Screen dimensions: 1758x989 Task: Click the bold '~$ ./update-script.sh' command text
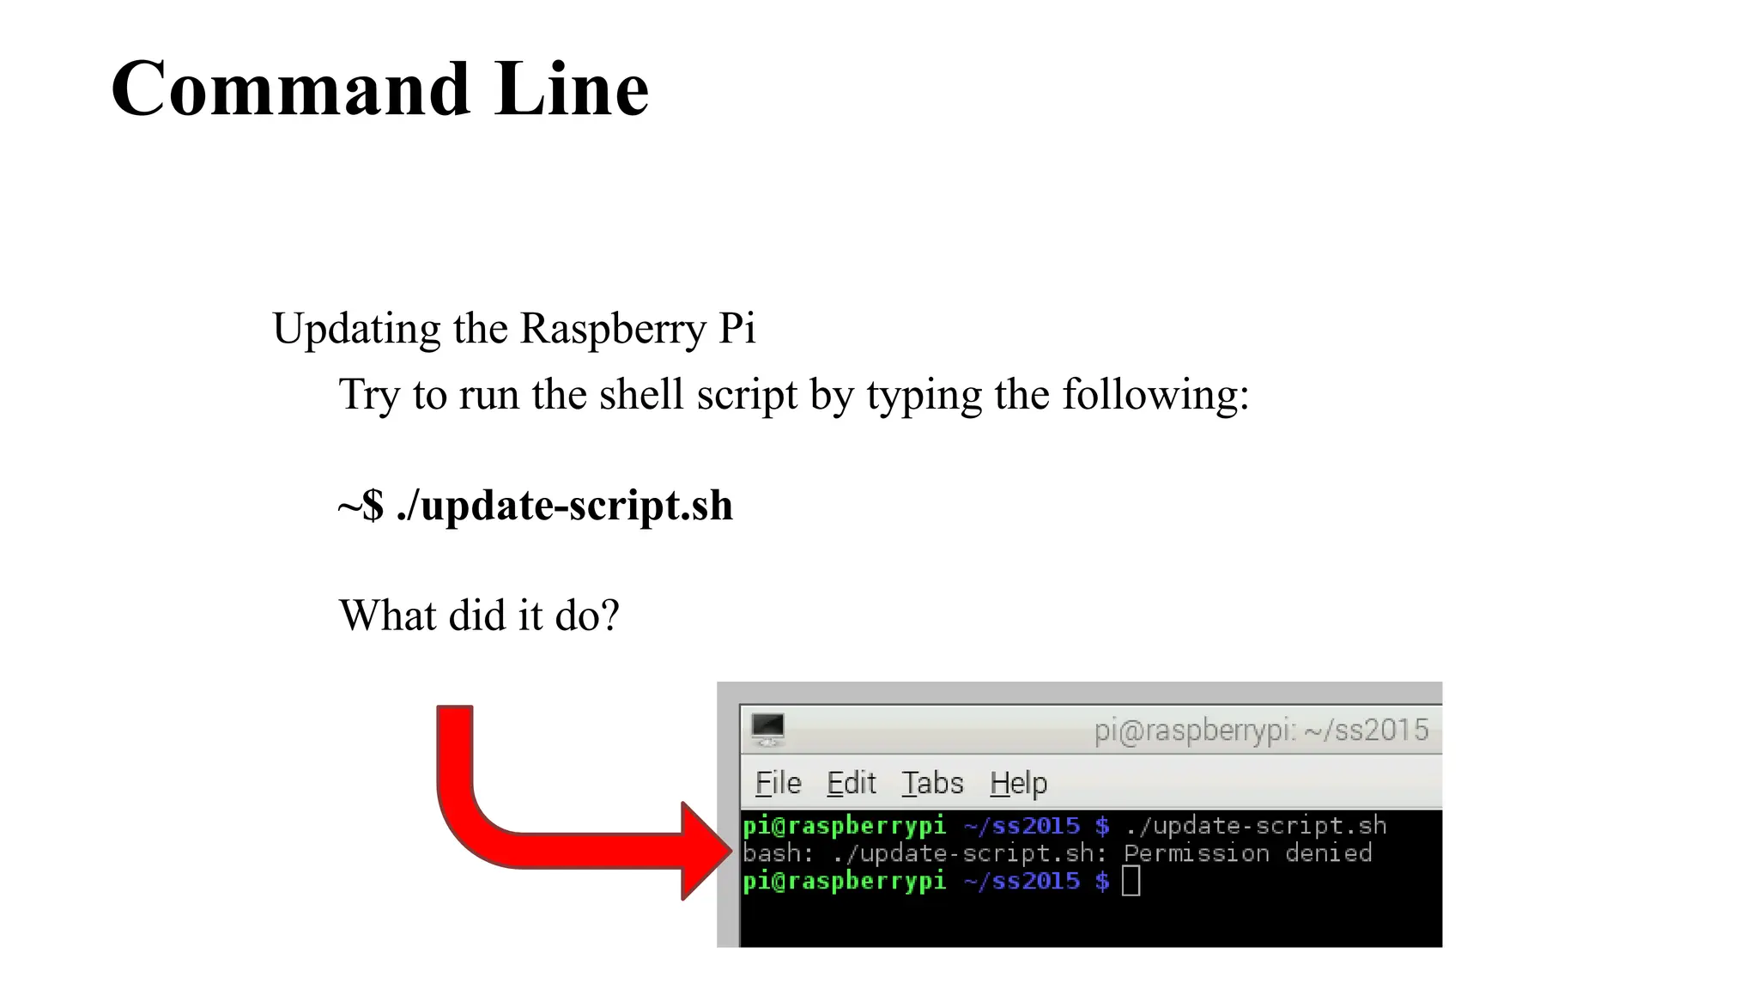point(536,505)
